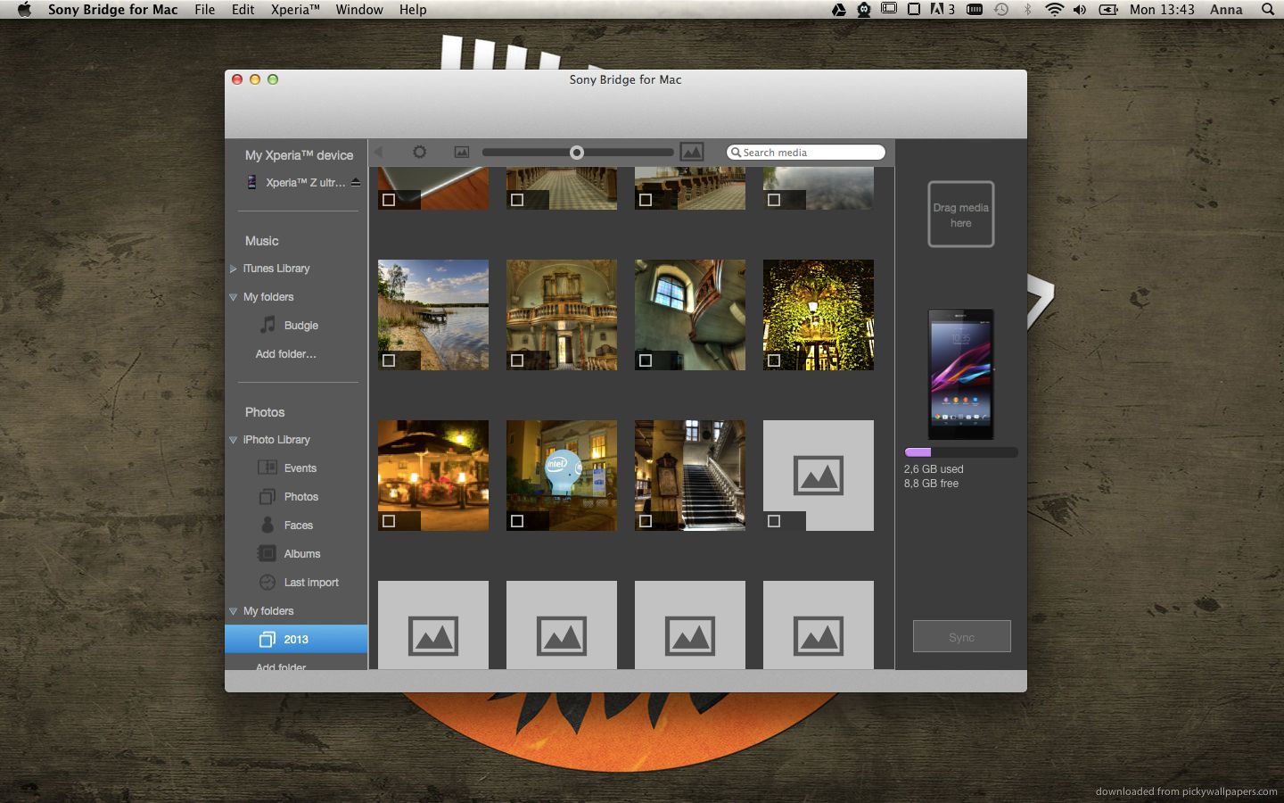Click the large thumbnail size icon
The width and height of the screenshot is (1284, 803).
click(692, 153)
